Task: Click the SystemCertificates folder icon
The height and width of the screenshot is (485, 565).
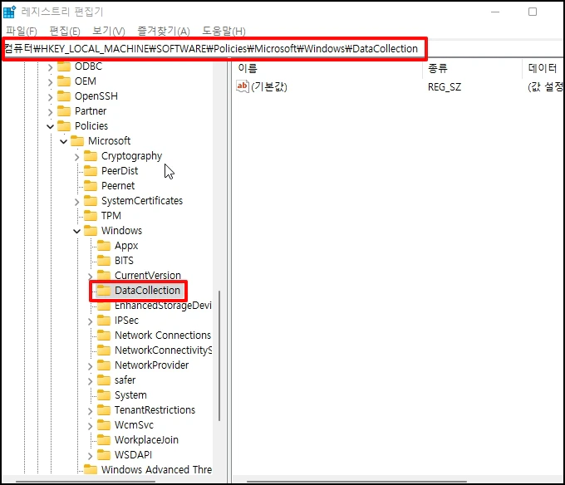Action: (91, 200)
